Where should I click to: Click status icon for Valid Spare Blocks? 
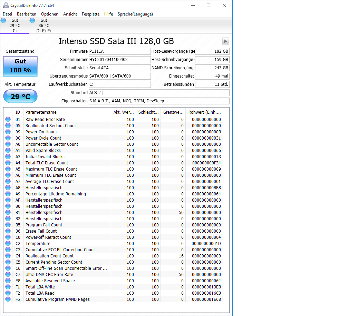point(8,150)
